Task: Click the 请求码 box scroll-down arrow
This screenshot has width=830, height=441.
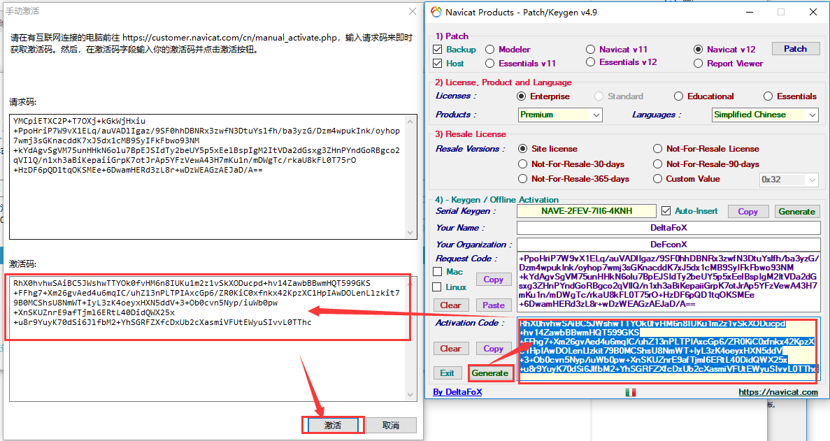Action: click(x=410, y=233)
